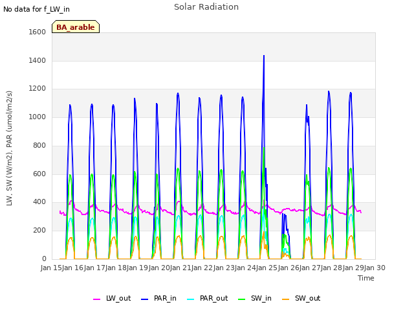Click the tallest PAR_in spike near 1440
This screenshot has height=311, width=414.
pos(264,57)
